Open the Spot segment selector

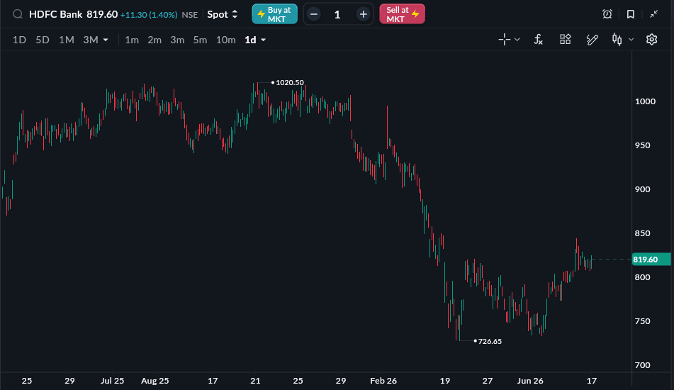(x=223, y=14)
